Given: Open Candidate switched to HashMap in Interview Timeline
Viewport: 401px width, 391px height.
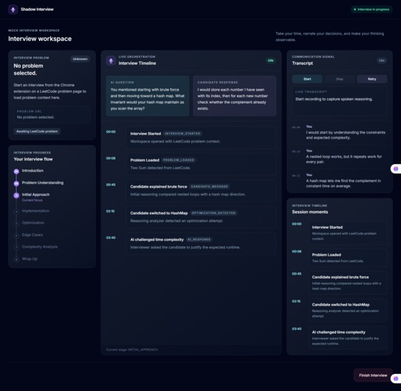Looking at the screenshot, I should pos(201,217).
